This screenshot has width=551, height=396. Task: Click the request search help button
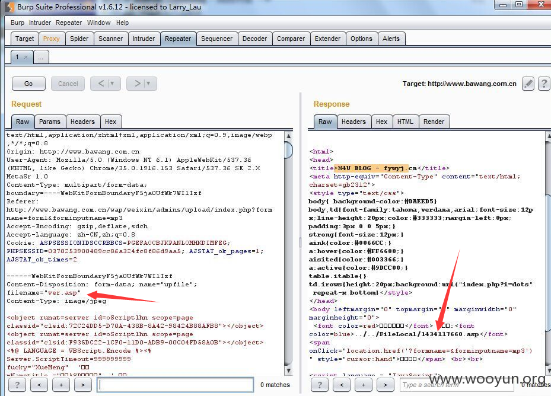tap(17, 385)
